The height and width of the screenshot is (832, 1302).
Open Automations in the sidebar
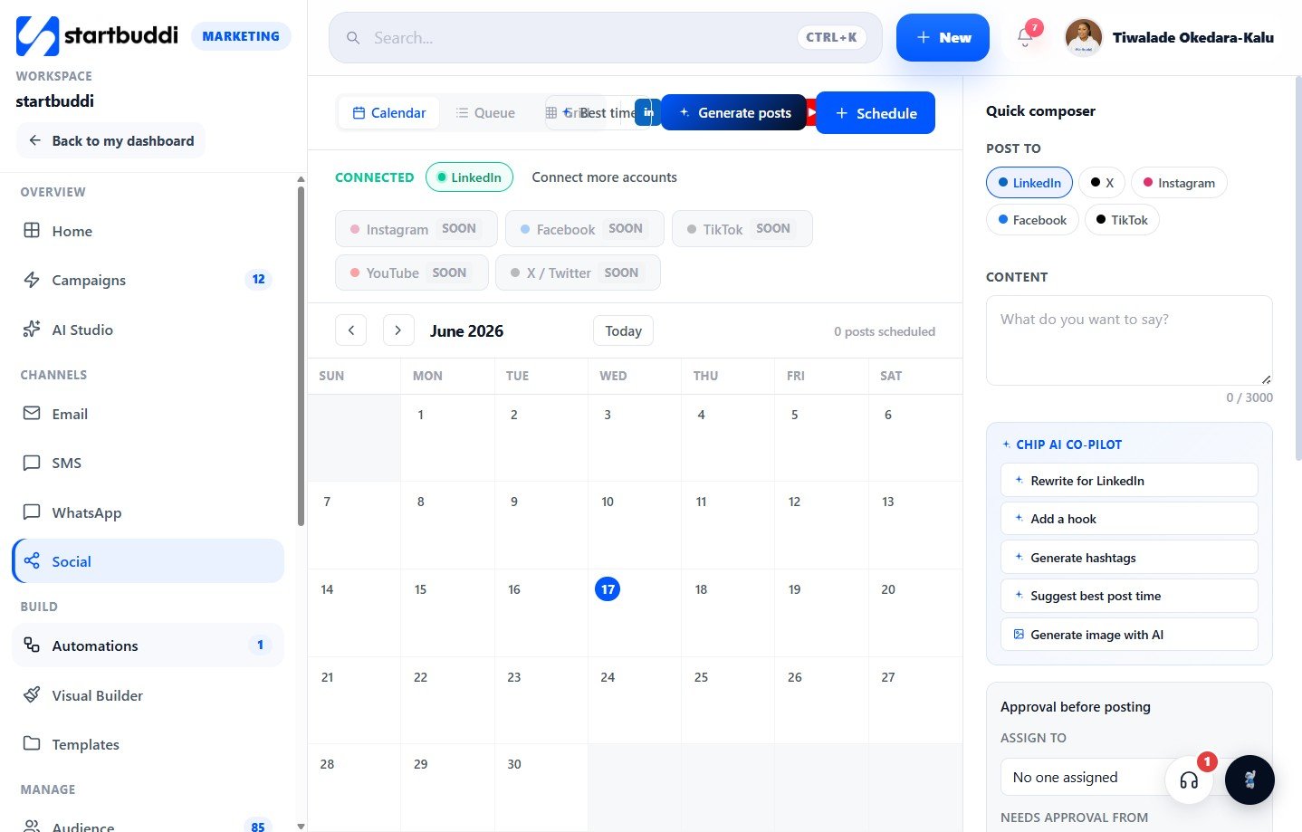pyautogui.click(x=148, y=646)
